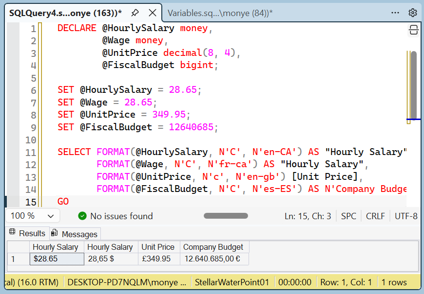
Task: Click the value 349.95
Action: (169, 115)
